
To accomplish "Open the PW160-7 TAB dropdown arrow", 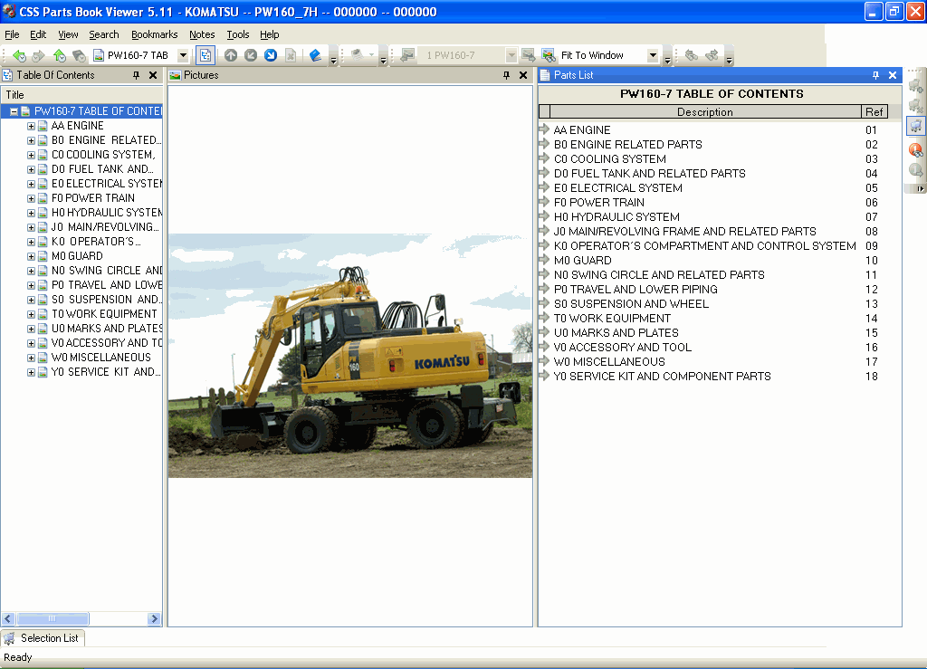I will 183,55.
